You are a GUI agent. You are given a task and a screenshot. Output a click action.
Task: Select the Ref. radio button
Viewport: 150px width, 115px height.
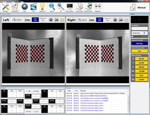click(27, 91)
